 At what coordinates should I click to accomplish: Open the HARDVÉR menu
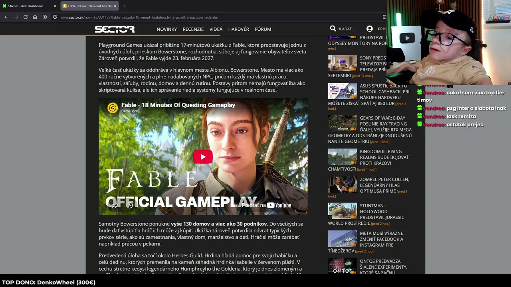tap(239, 29)
